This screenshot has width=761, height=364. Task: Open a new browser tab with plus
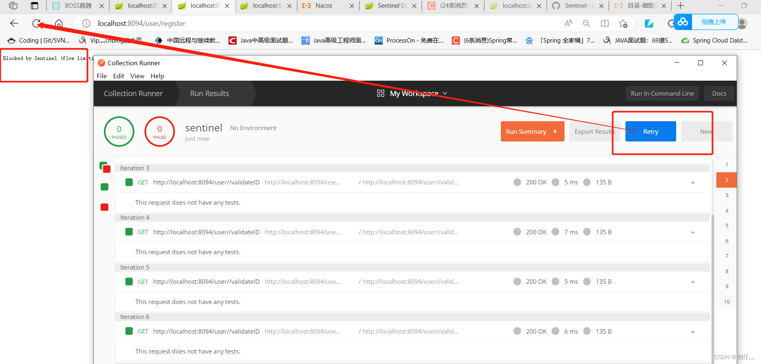point(681,6)
